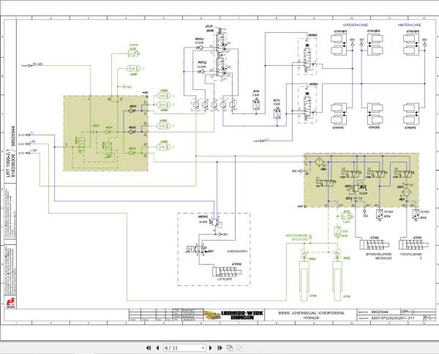Click the 'HYDRAULIK' title block text

[312, 318]
